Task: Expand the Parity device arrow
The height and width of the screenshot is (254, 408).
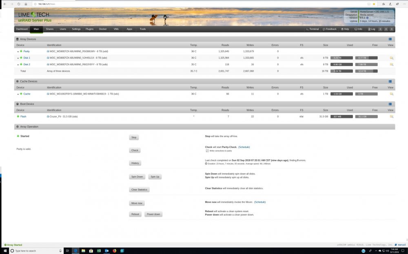Action: [x=18, y=52]
